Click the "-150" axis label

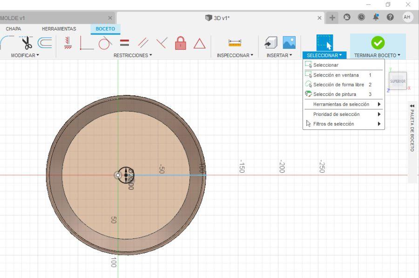tap(242, 166)
